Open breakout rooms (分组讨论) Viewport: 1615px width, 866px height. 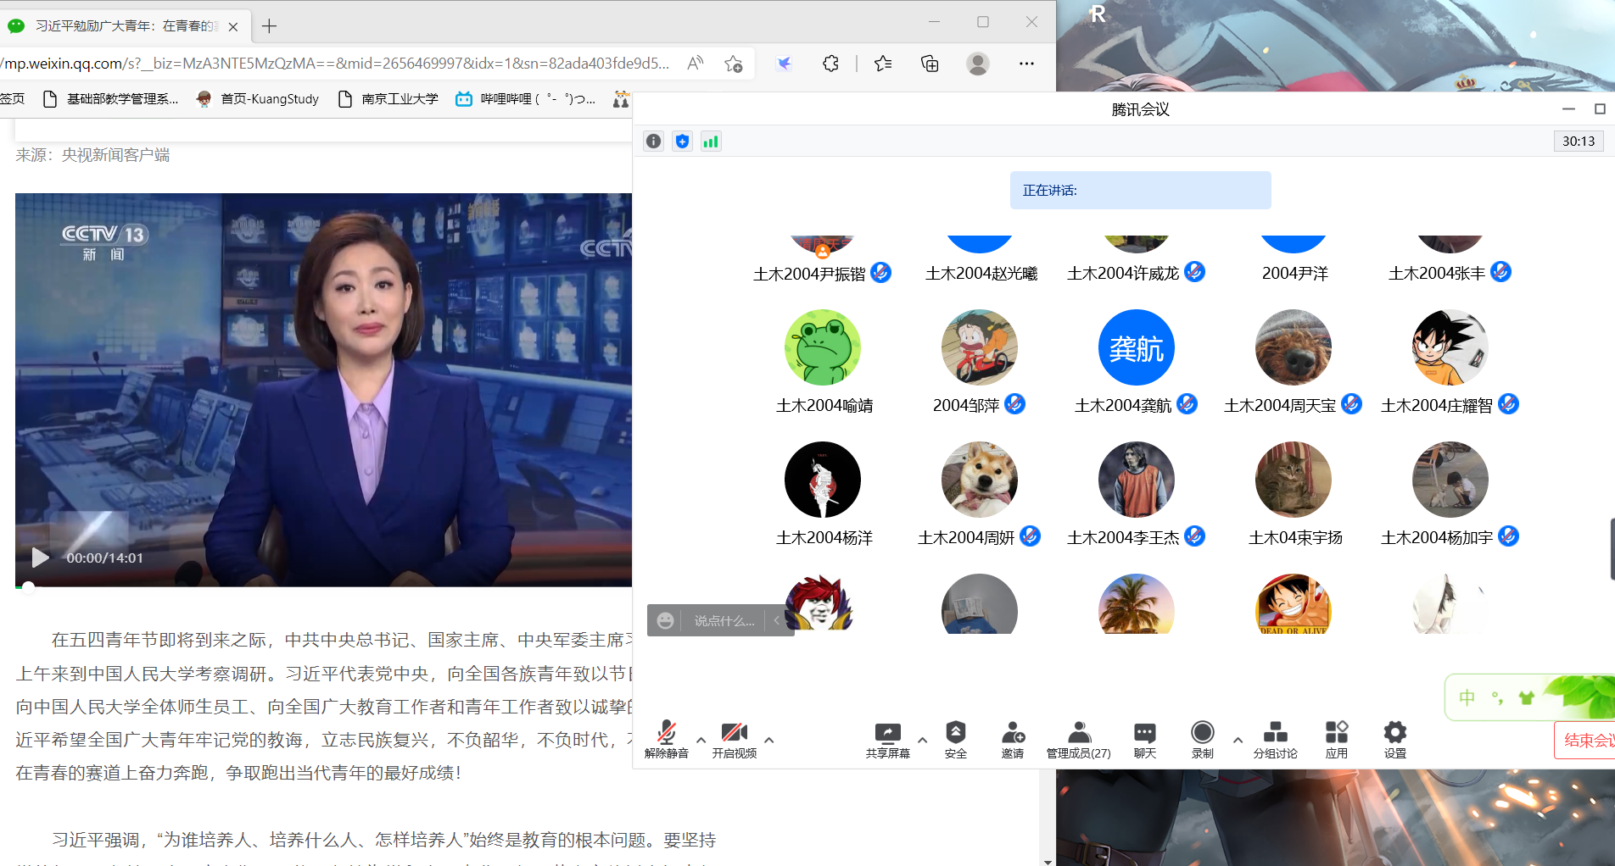1275,733
